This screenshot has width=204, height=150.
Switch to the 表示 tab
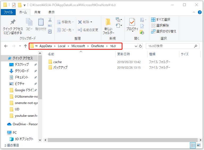click(x=52, y=12)
